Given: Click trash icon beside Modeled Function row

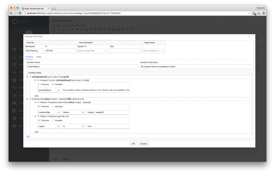Looking at the screenshot, I should 35,80.
